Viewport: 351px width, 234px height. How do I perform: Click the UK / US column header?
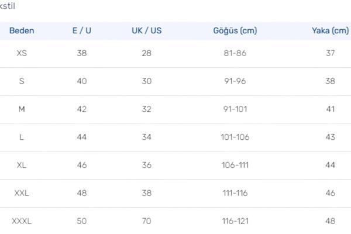(x=146, y=30)
